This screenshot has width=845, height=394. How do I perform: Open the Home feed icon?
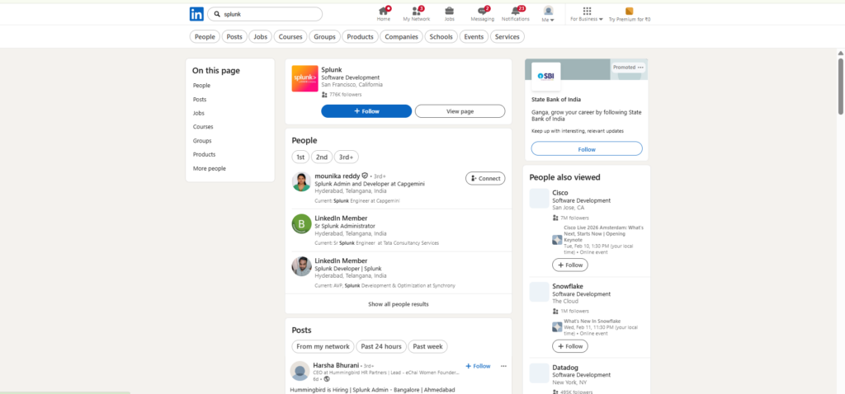point(384,11)
